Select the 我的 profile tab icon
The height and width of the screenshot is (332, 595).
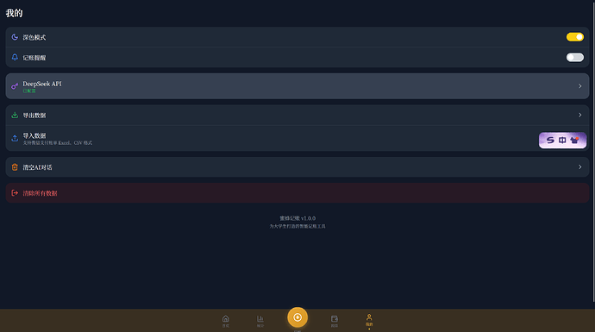click(369, 317)
